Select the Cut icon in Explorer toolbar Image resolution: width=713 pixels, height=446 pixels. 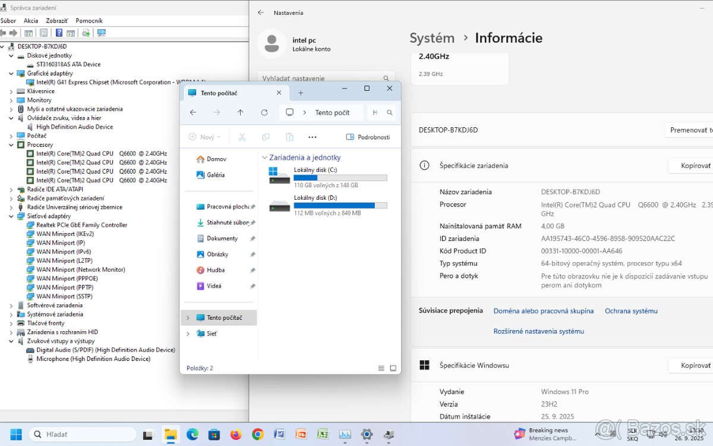pos(242,137)
